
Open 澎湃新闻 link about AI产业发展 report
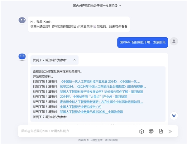click(x=101, y=92)
